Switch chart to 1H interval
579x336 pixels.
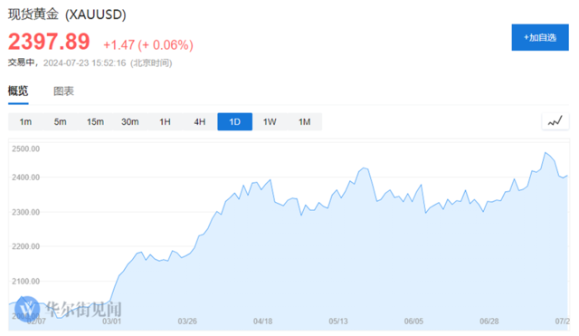[x=165, y=121]
